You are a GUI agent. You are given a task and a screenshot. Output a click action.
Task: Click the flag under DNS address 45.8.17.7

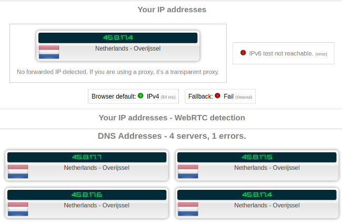pyautogui.click(x=18, y=171)
